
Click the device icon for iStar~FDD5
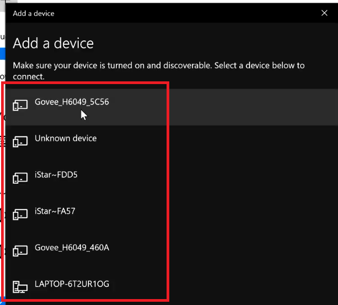[20, 178]
